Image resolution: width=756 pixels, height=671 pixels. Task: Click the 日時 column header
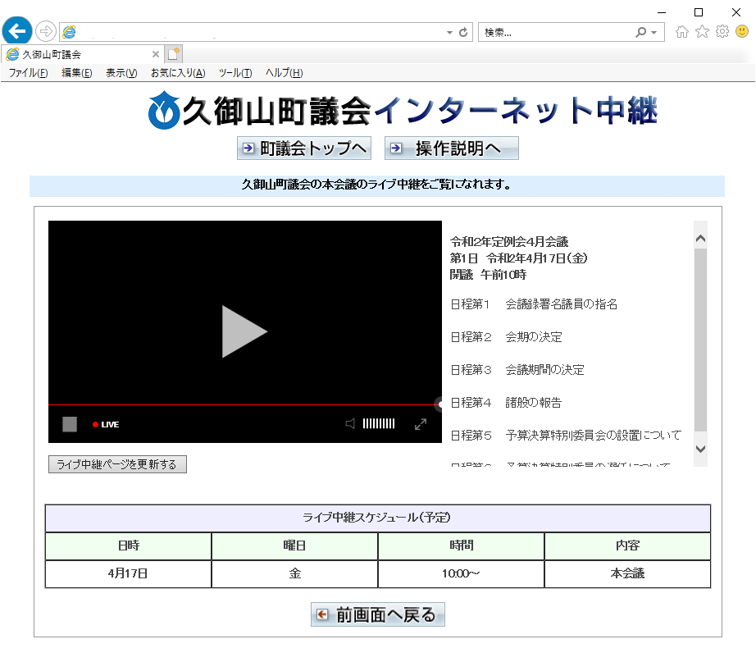[x=128, y=545]
